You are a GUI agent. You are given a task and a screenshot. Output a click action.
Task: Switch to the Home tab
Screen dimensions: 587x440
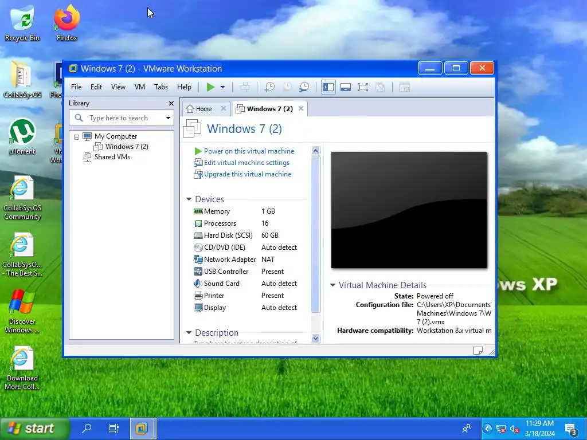tap(204, 109)
